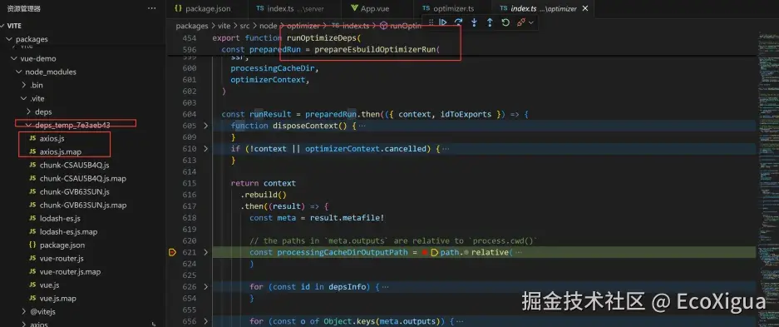Unfold line 626 using the gutter chevron
The width and height of the screenshot is (779, 327).
point(206,287)
